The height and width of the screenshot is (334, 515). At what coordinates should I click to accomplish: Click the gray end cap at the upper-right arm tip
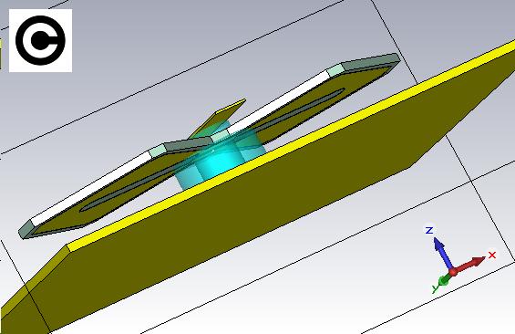point(370,61)
